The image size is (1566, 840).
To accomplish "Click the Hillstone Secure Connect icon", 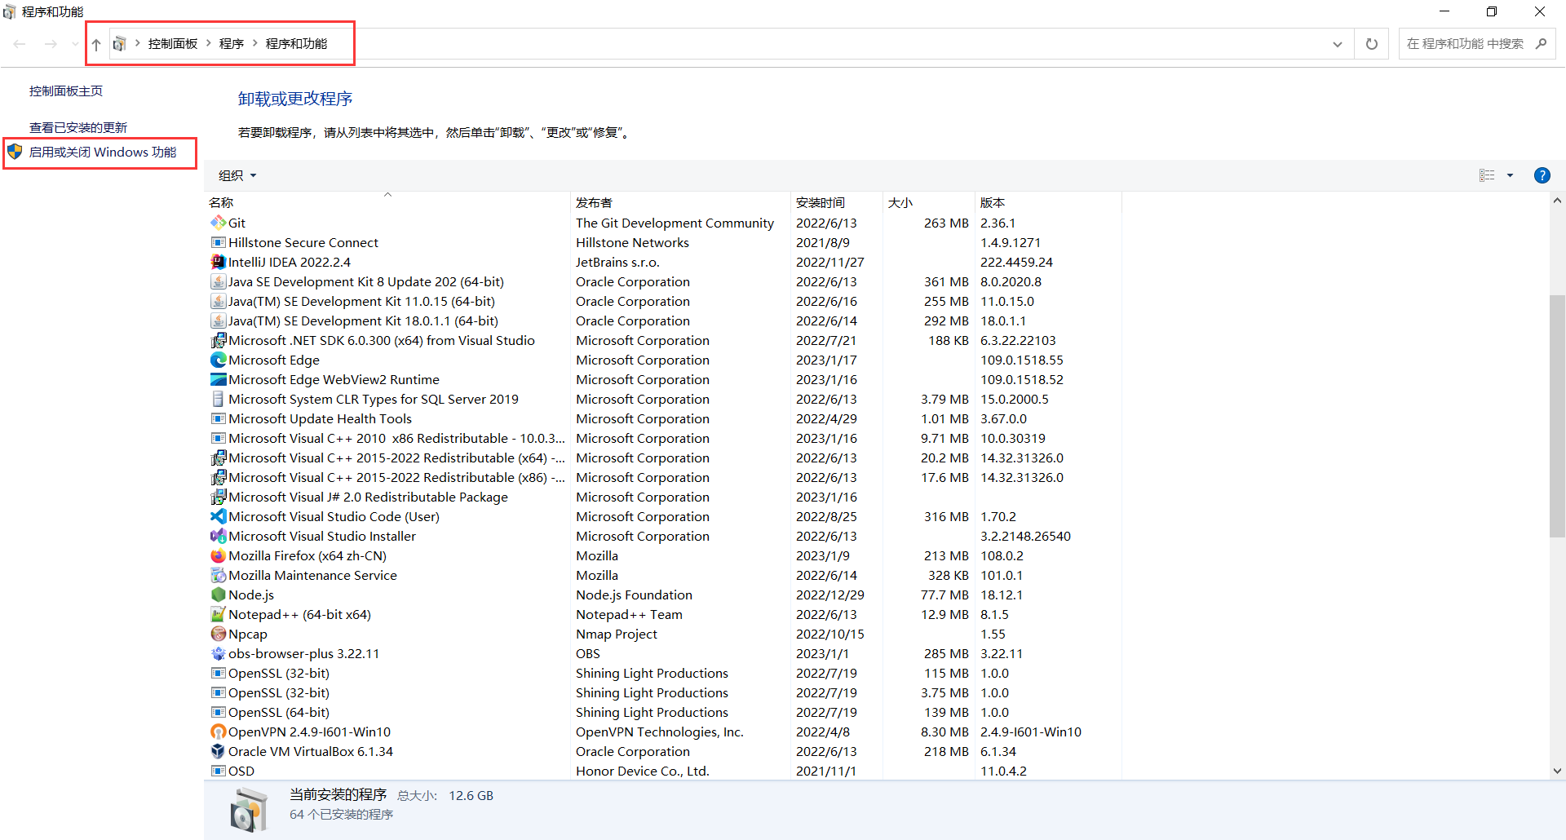I will point(218,242).
